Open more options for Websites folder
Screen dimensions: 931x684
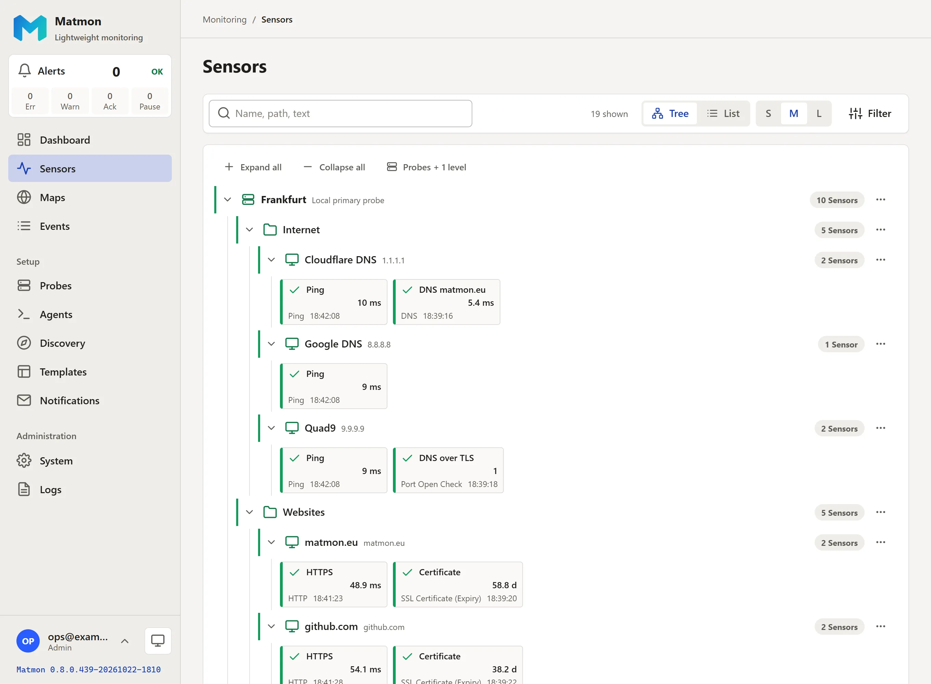point(880,513)
